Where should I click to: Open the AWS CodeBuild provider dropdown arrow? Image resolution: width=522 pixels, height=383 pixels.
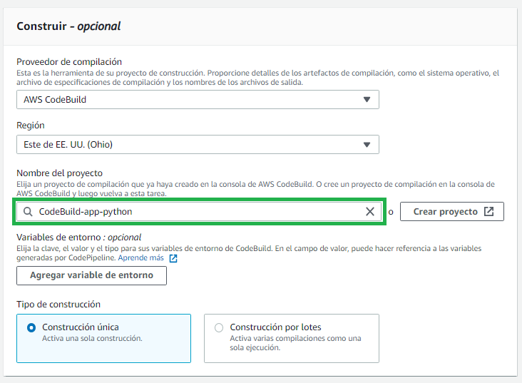(367, 100)
